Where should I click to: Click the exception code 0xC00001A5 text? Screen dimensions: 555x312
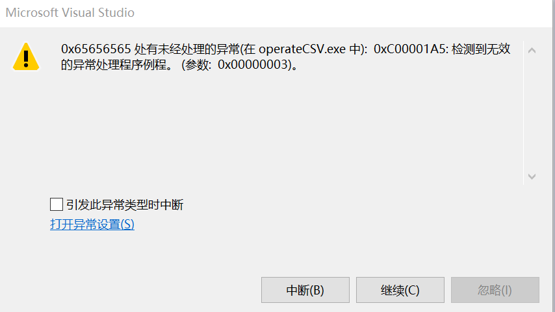(411, 49)
